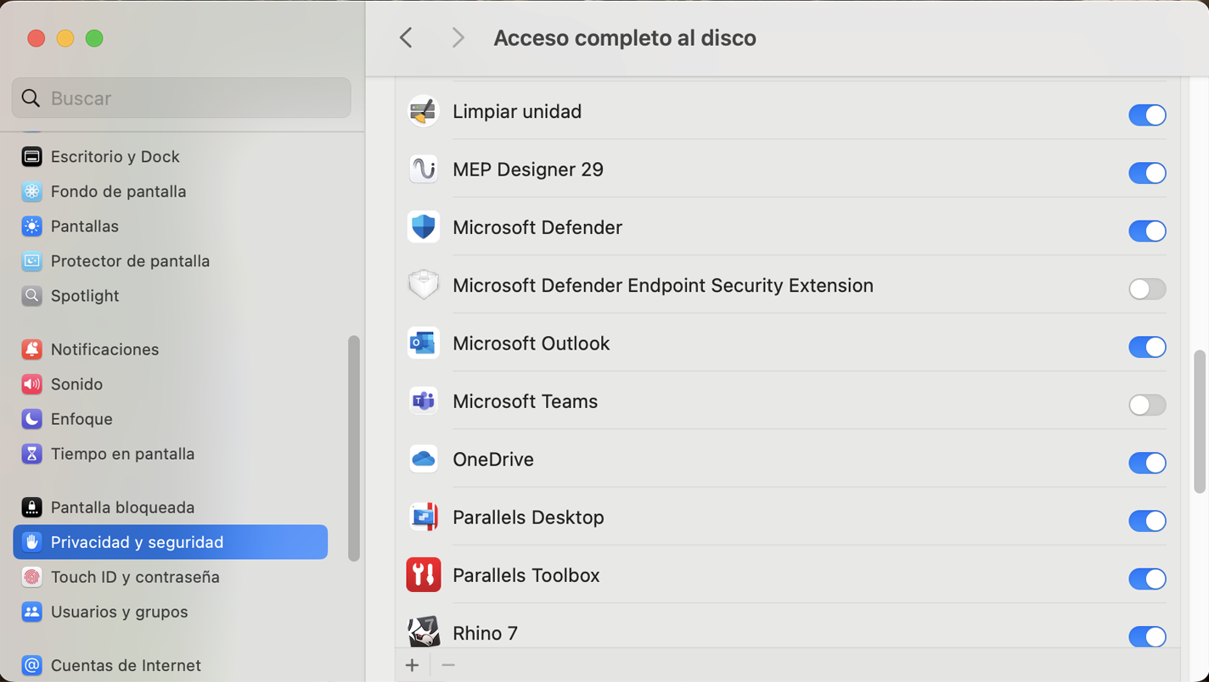Enable Microsoft Defender Endpoint Security Extension
The height and width of the screenshot is (682, 1209).
click(x=1147, y=289)
